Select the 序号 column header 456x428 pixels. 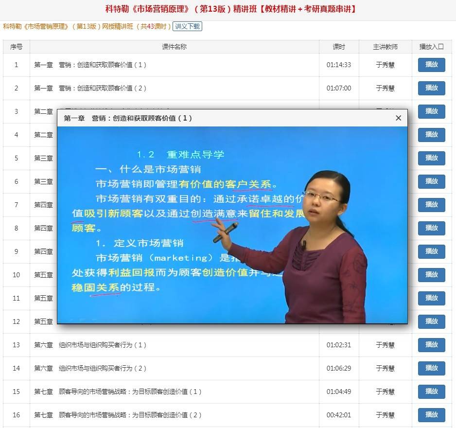17,47
